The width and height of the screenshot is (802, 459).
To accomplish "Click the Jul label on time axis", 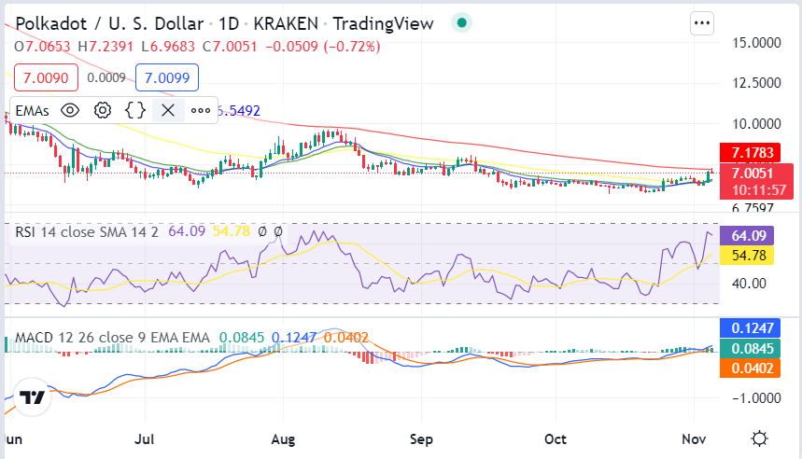I will (144, 439).
